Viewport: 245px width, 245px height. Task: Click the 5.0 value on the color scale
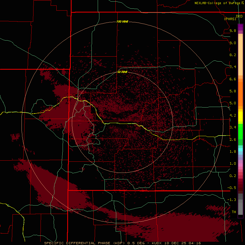233,103
